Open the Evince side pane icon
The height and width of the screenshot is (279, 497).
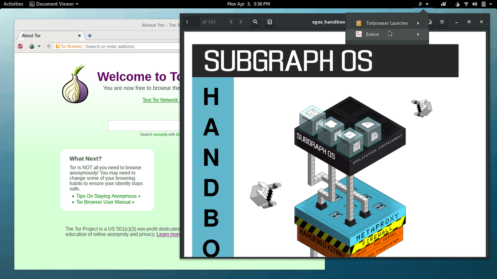pyautogui.click(x=270, y=21)
